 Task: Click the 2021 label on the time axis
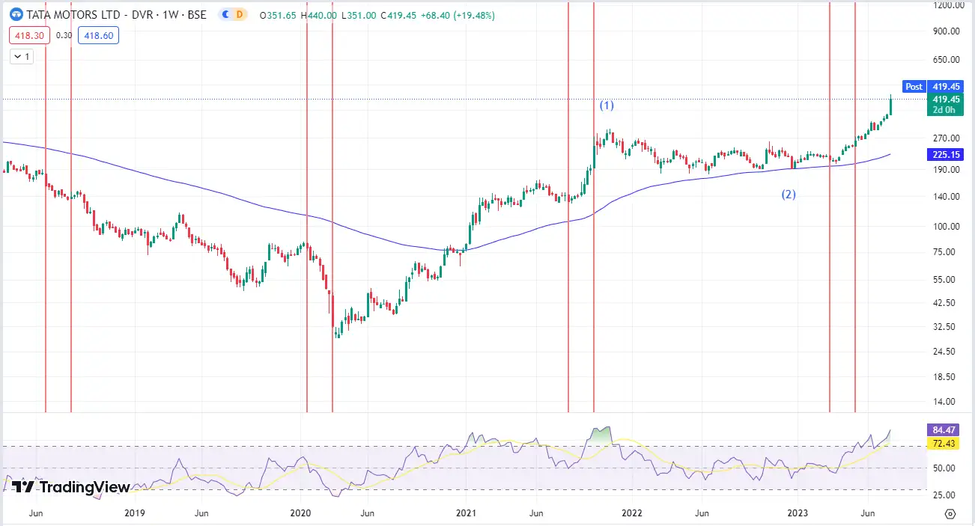(x=466, y=513)
